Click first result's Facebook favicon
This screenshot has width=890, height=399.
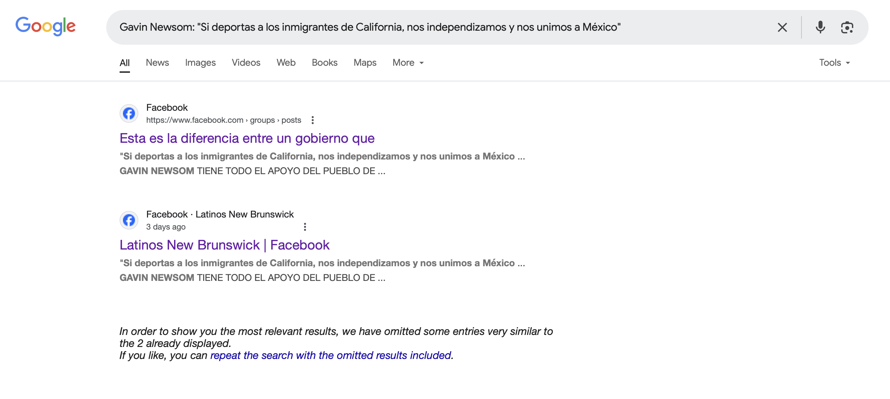click(x=129, y=113)
